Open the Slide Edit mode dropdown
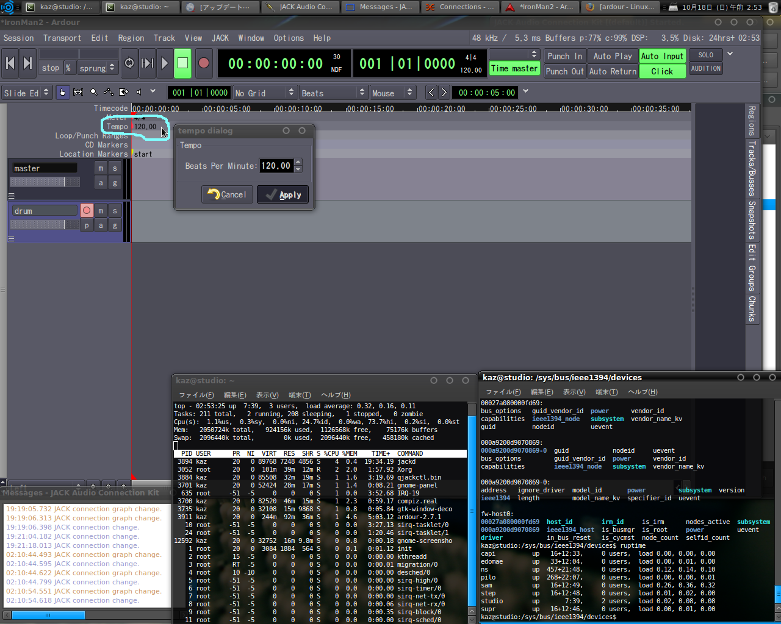Viewport: 781px width, 624px height. 27,93
